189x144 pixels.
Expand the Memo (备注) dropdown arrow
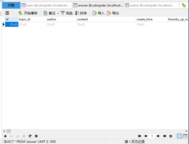click(58, 13)
